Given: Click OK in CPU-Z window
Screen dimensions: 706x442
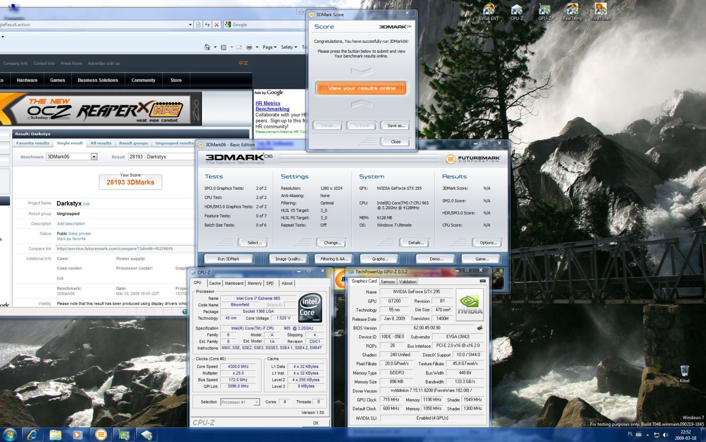Looking at the screenshot, I should [x=315, y=423].
